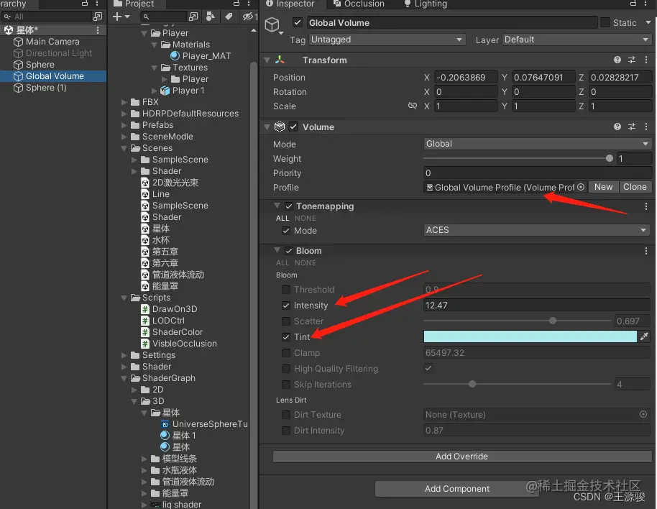
Task: Collapse the Transform component foldout
Action: point(267,60)
